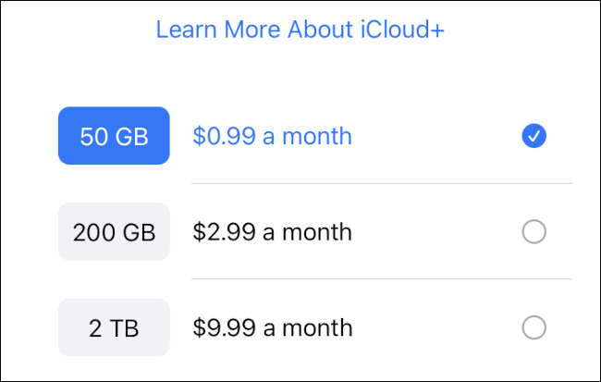Choose the plan priced at $2.99 monthly
Viewport: 601px width, 382px height.
click(x=272, y=231)
